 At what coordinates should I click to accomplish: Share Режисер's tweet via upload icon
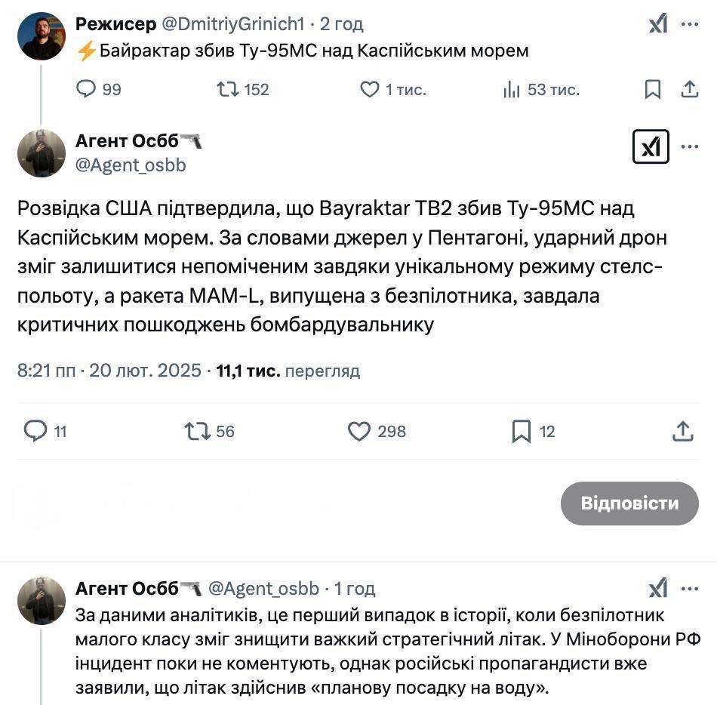click(x=690, y=89)
